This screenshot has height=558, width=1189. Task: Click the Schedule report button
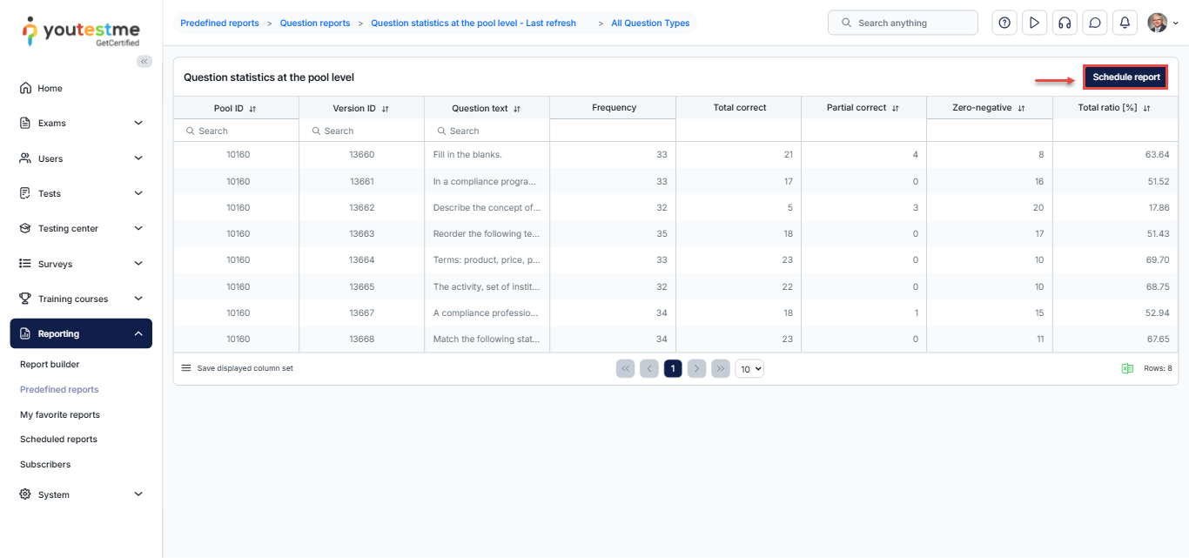(1125, 77)
